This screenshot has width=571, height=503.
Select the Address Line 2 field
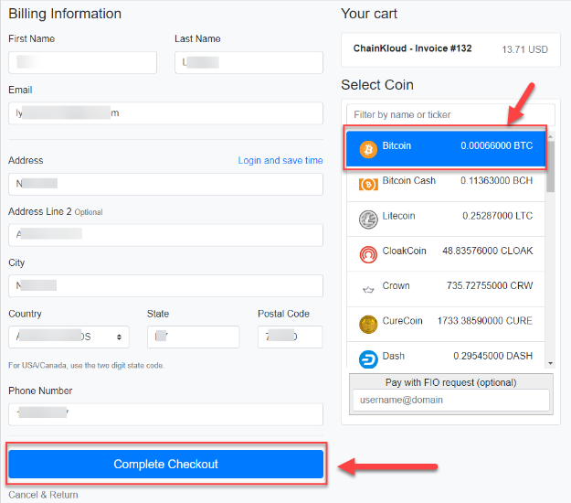tap(165, 235)
